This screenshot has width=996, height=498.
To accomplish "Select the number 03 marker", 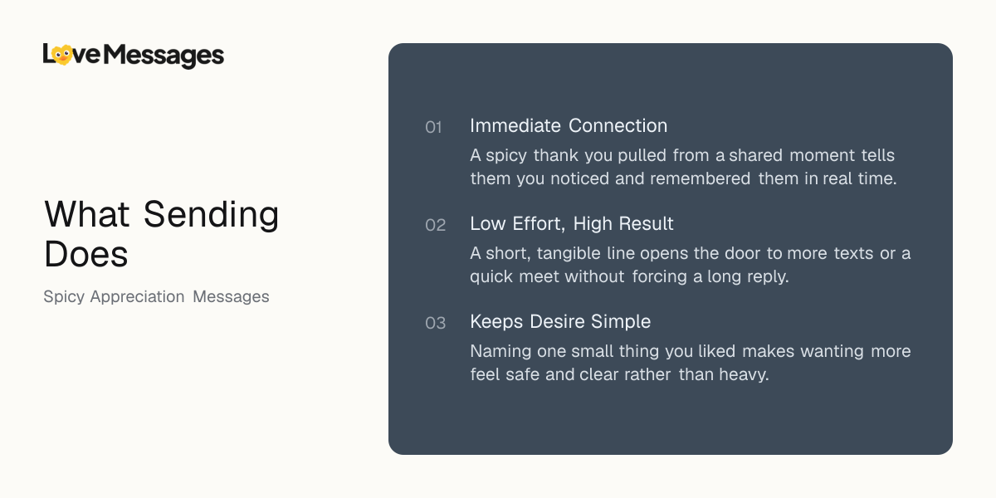I will (x=435, y=323).
